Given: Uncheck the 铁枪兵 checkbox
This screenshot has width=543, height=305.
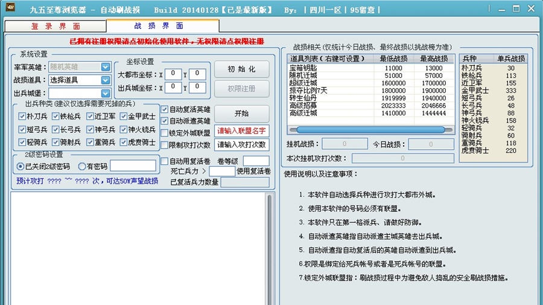Looking at the screenshot, I should click(x=56, y=117).
